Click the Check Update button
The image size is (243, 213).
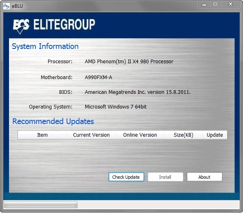click(x=126, y=177)
